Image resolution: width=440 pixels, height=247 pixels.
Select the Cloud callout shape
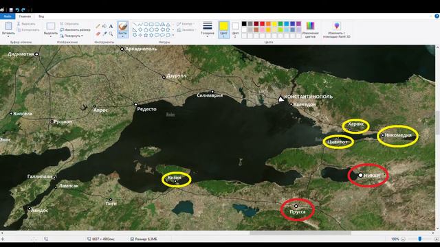tap(168, 35)
